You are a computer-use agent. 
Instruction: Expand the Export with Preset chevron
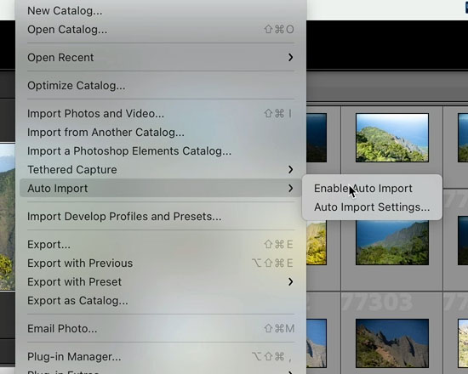[290, 282]
